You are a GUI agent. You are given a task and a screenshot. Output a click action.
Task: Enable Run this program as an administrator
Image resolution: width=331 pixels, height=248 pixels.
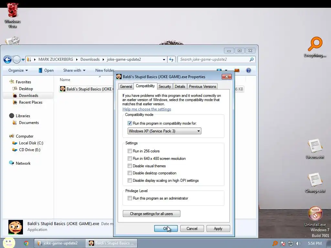130,198
